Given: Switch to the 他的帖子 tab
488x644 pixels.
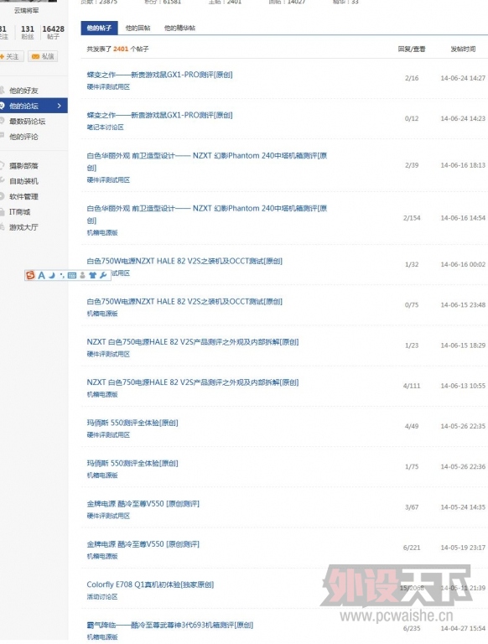Looking at the screenshot, I should click(x=99, y=28).
